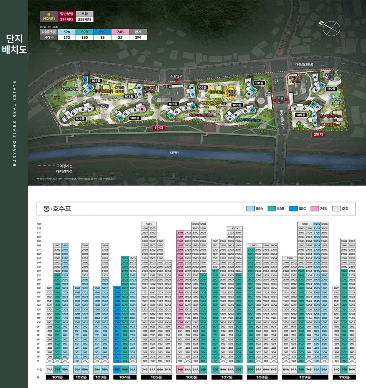The image size is (366, 388).
Task: Select the 105동 marker on the site map
Action: tap(80, 119)
